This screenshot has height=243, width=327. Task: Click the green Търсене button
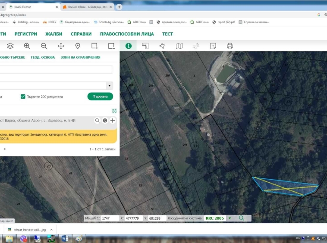pos(100,97)
